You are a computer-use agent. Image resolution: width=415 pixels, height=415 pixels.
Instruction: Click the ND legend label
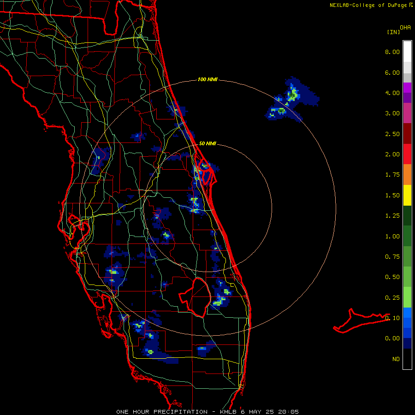396,359
